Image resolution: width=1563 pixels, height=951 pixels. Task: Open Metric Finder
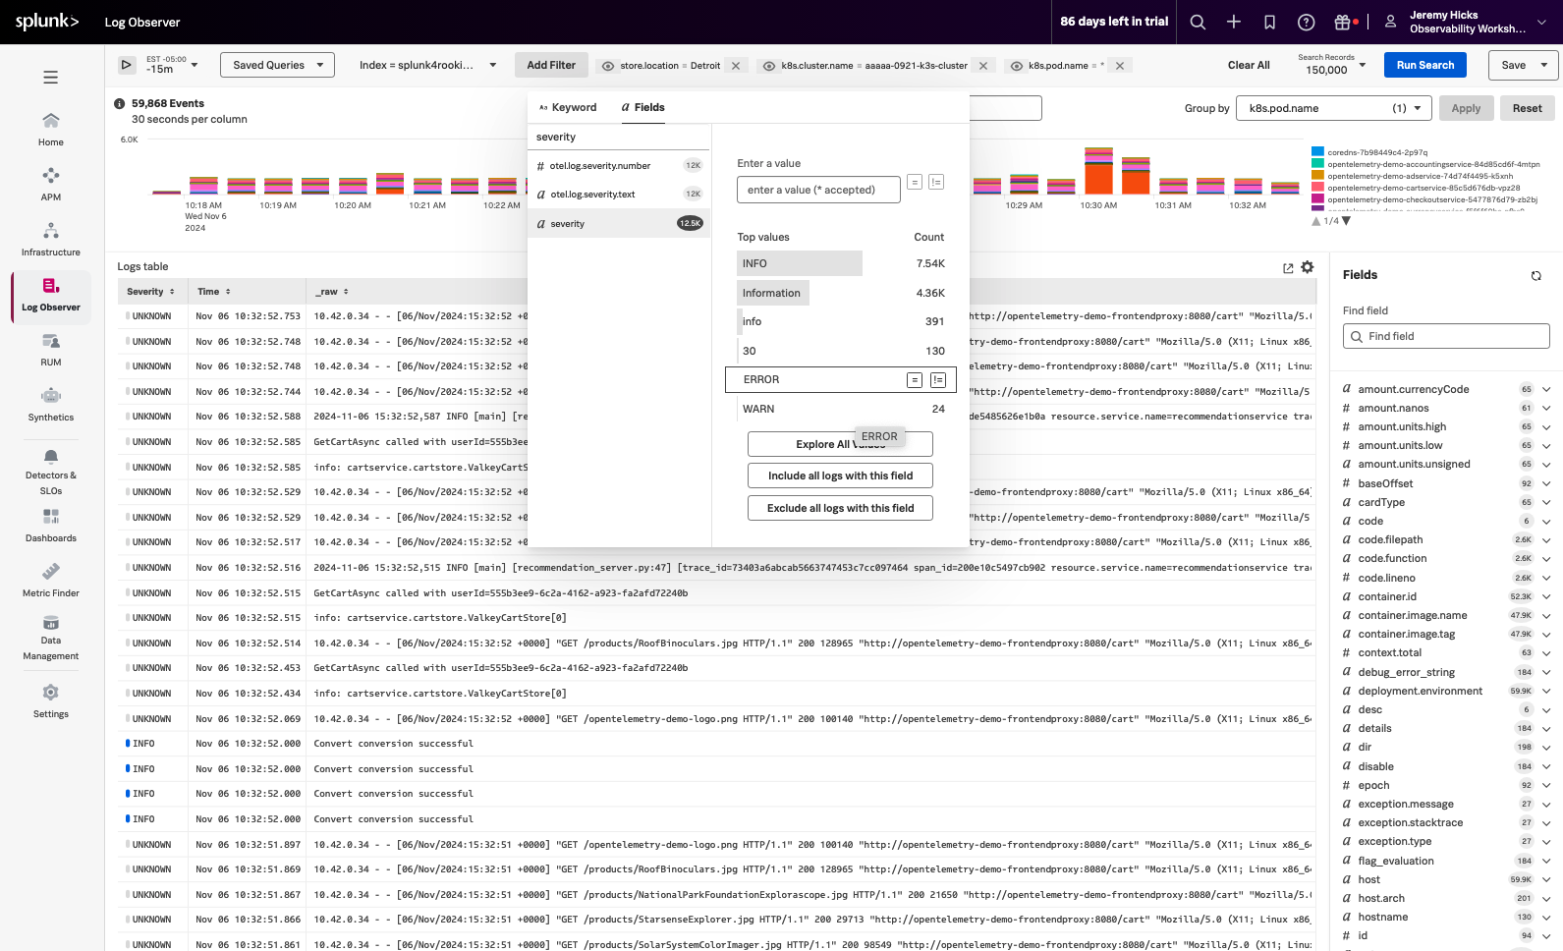tap(51, 582)
